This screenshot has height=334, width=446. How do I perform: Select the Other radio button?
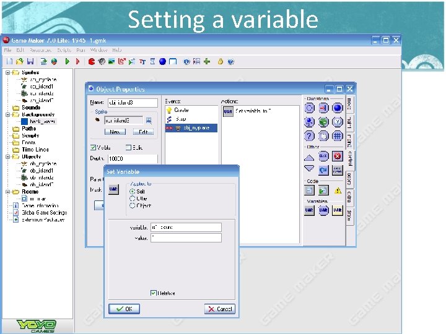(x=133, y=199)
